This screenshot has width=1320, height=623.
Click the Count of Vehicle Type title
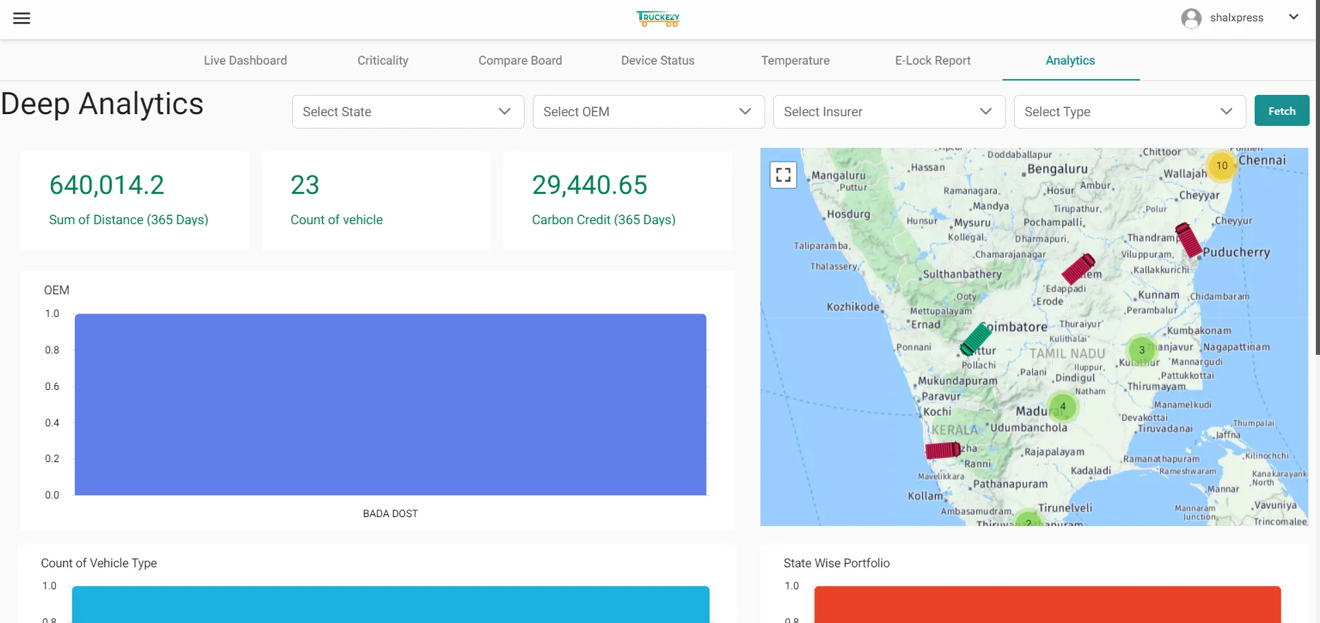click(x=99, y=563)
